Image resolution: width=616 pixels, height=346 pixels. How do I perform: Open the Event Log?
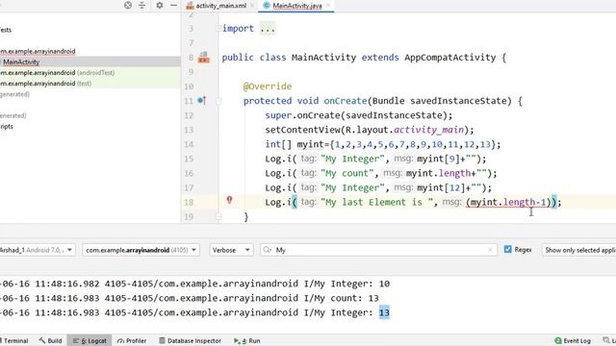tap(573, 340)
